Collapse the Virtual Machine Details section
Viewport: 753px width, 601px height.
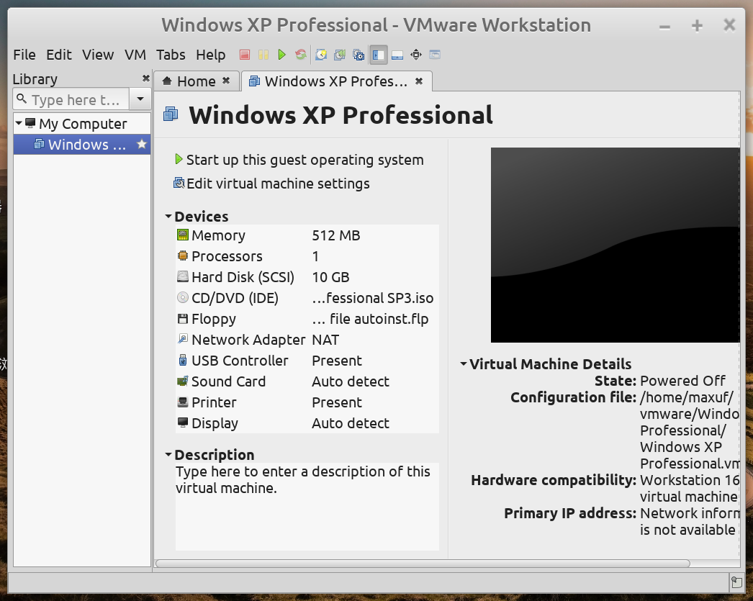pos(464,364)
